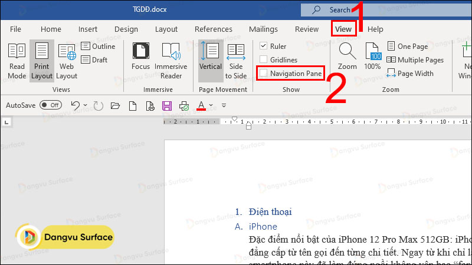Turn AutoSave toggle on

(x=51, y=105)
